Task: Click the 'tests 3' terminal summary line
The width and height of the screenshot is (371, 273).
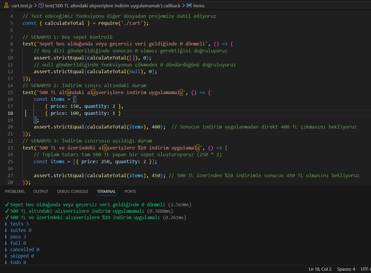Action: (x=17, y=224)
